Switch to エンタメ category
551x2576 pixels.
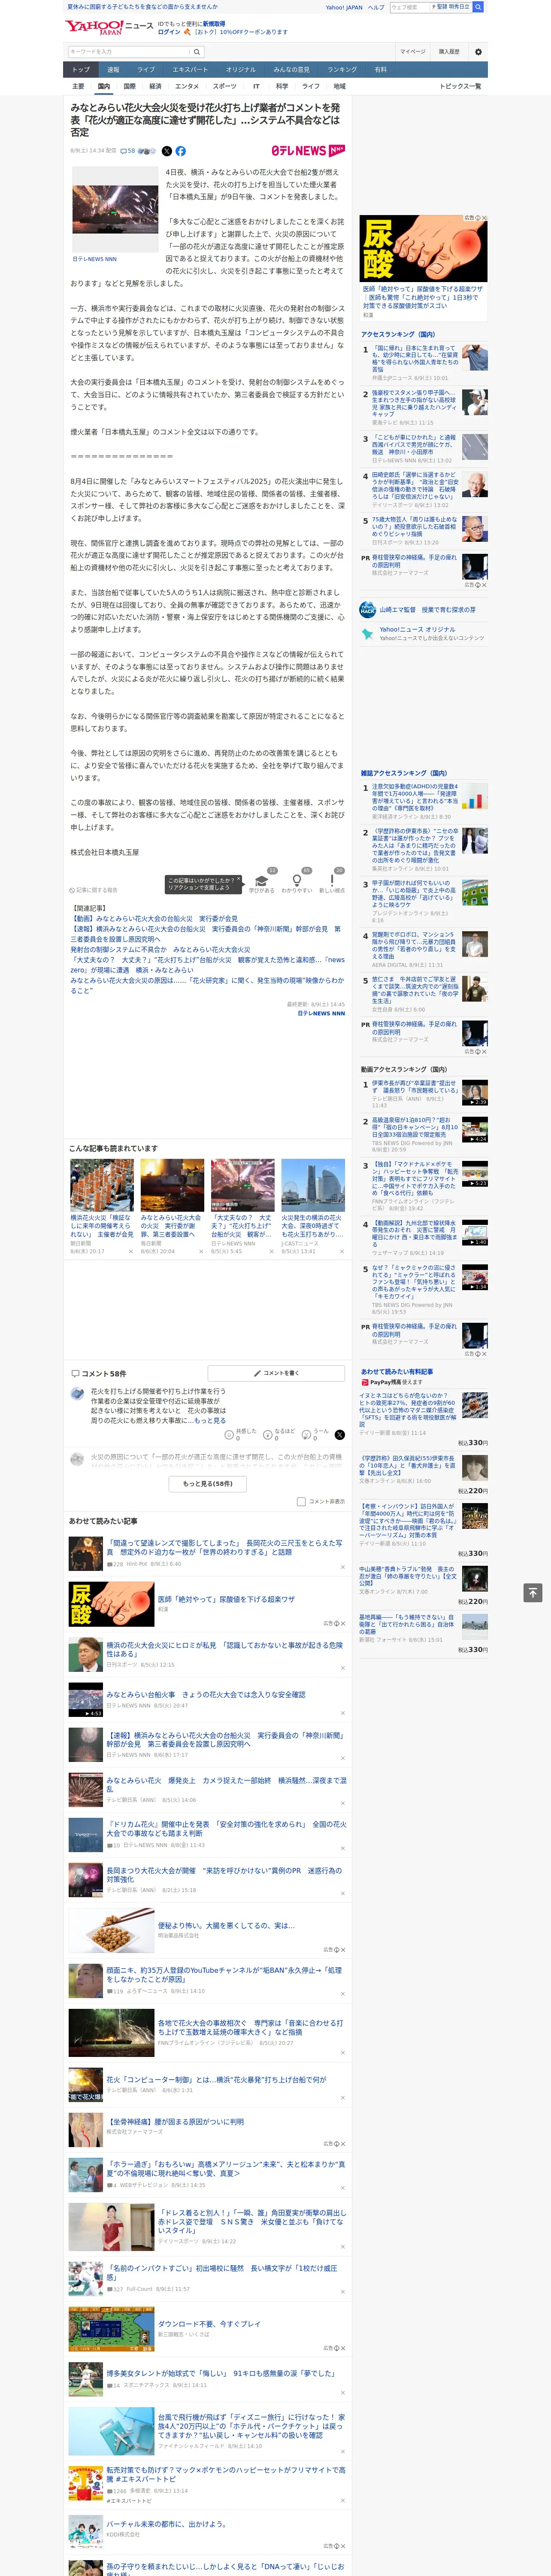tap(187, 86)
